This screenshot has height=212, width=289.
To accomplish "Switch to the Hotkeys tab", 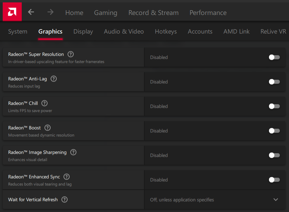I will click(166, 32).
